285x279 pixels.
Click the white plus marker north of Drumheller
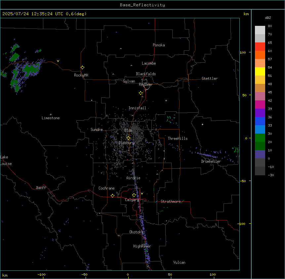point(202,124)
